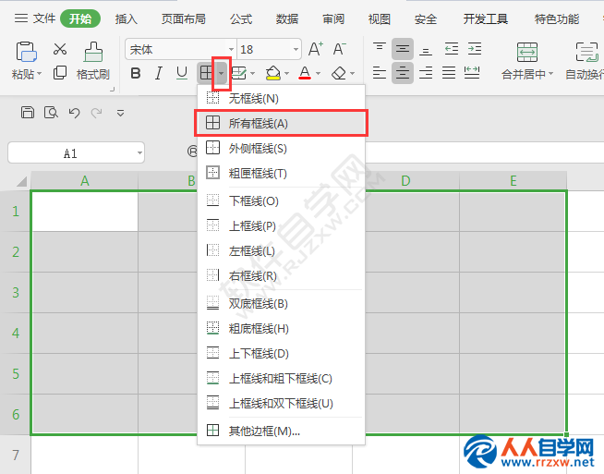Viewport: 604px width, 474px height.
Task: Click the Redo arrow
Action: coord(97,113)
